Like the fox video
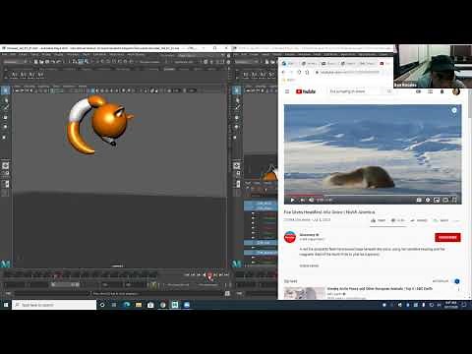 [x=378, y=220]
